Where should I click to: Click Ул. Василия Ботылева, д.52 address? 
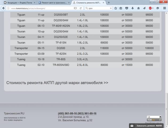tap(75, 120)
